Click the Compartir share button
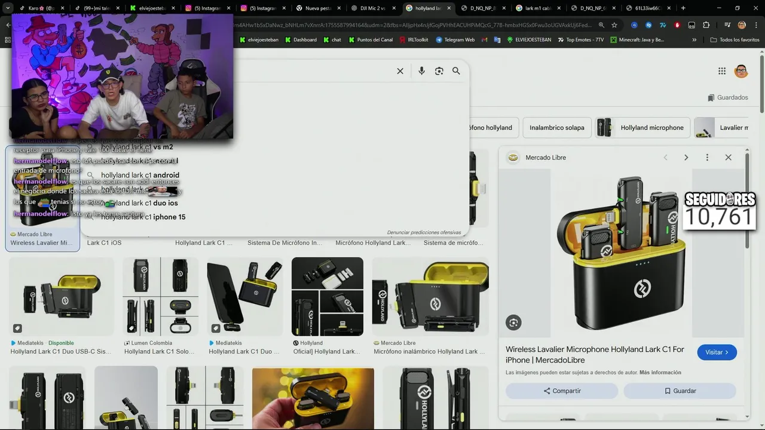 pyautogui.click(x=562, y=391)
